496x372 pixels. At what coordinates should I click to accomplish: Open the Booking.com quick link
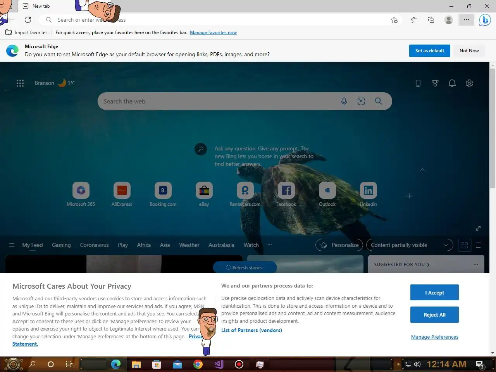click(x=163, y=194)
